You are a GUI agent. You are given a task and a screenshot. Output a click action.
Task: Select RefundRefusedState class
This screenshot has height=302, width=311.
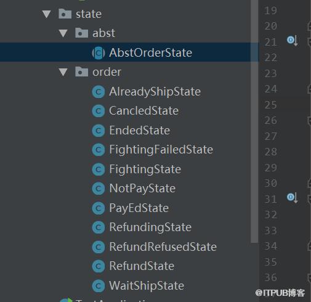(163, 247)
